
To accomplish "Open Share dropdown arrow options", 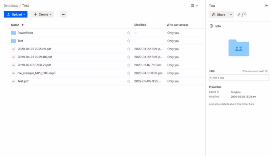I will [231, 15].
